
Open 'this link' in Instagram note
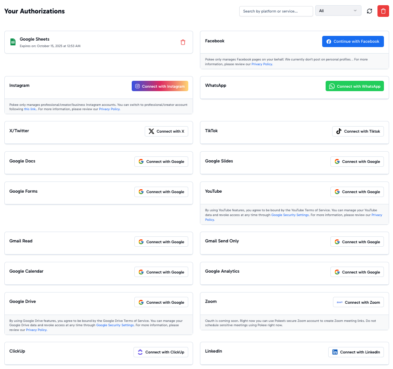click(30, 109)
